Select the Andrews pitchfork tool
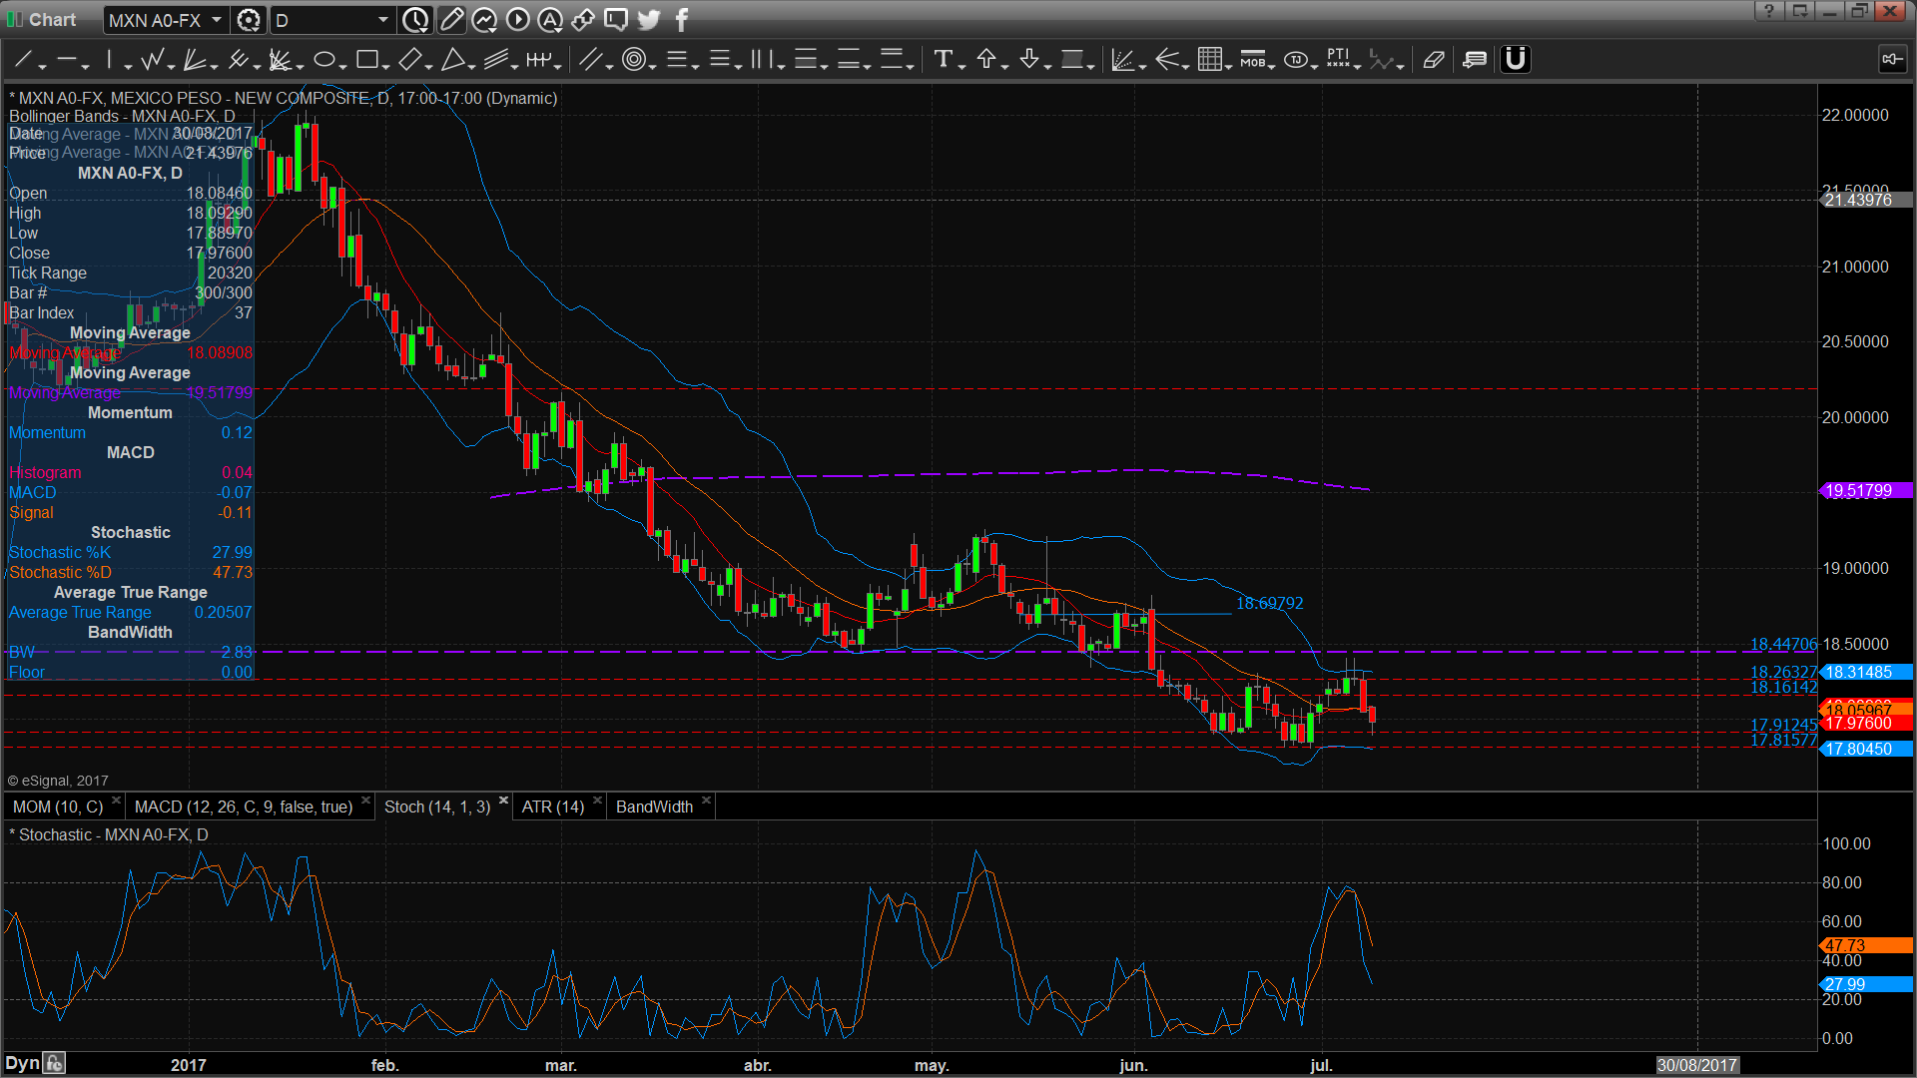The height and width of the screenshot is (1078, 1917). click(238, 60)
